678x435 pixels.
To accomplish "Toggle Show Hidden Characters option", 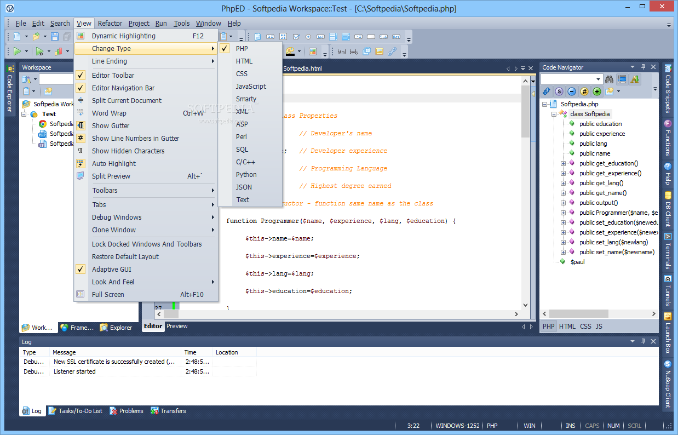I will 146,151.
